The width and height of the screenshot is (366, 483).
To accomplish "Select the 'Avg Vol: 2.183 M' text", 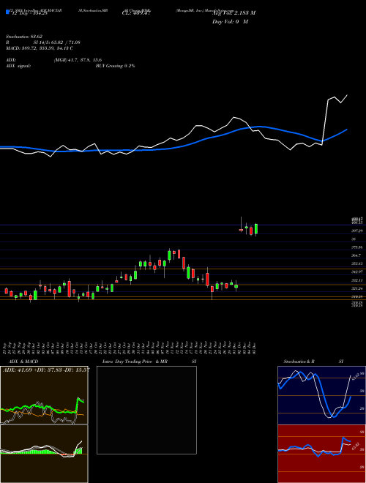I will click(x=234, y=13).
